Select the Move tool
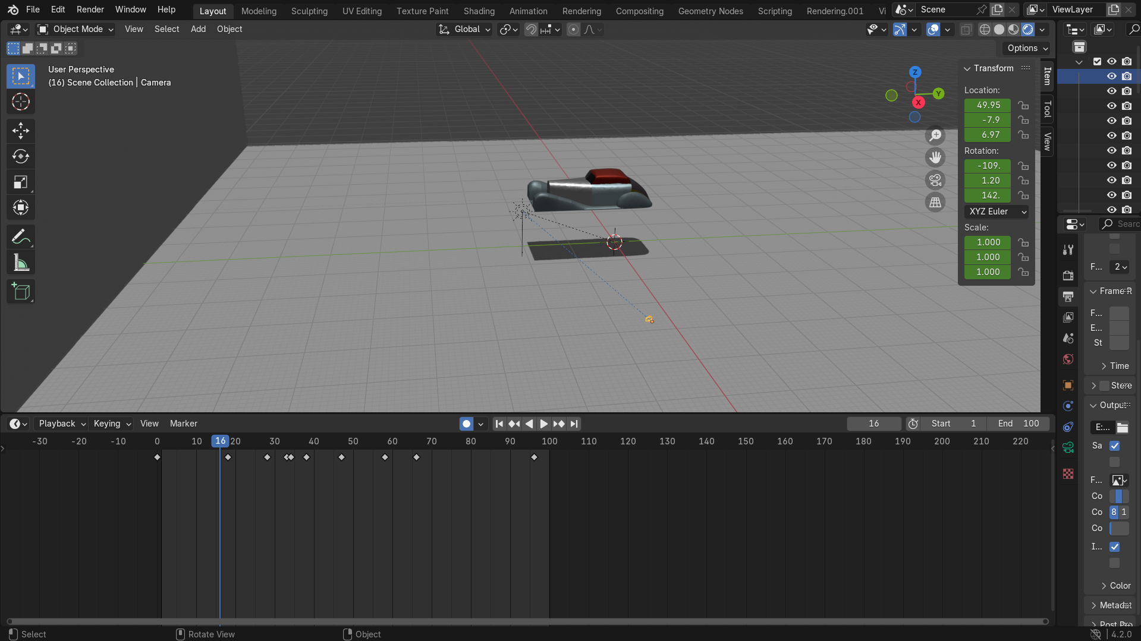 click(21, 131)
